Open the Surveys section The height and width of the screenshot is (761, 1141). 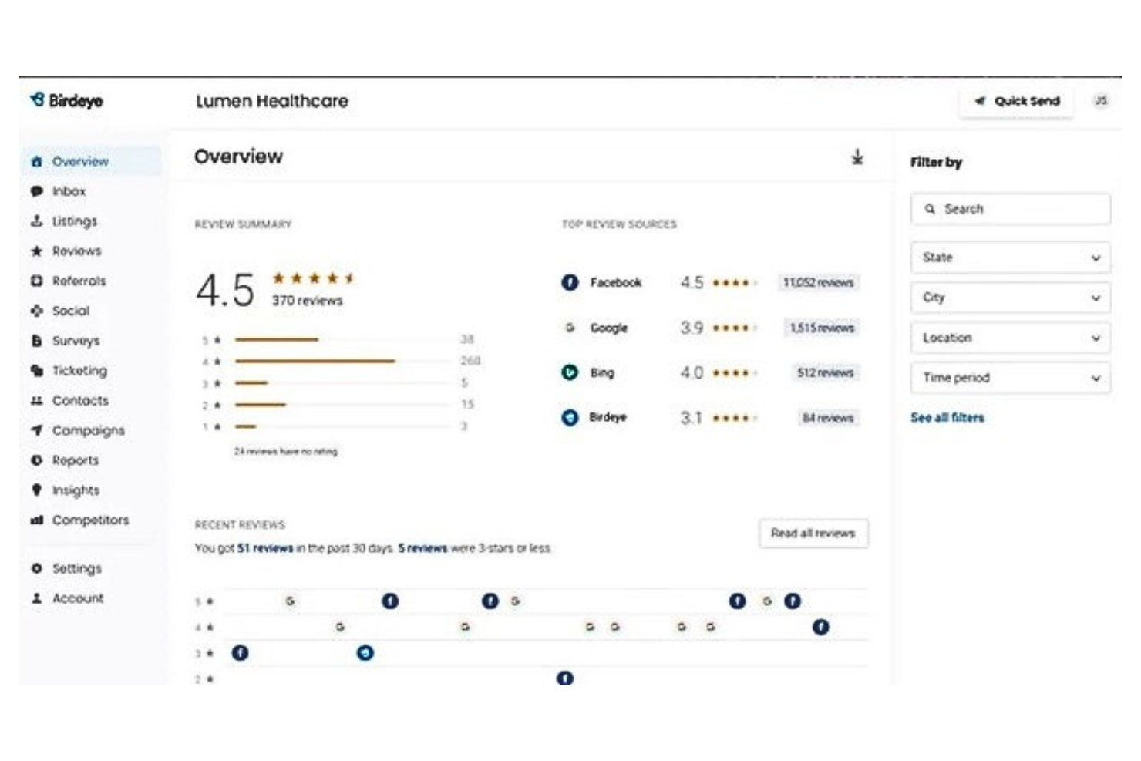coord(76,341)
